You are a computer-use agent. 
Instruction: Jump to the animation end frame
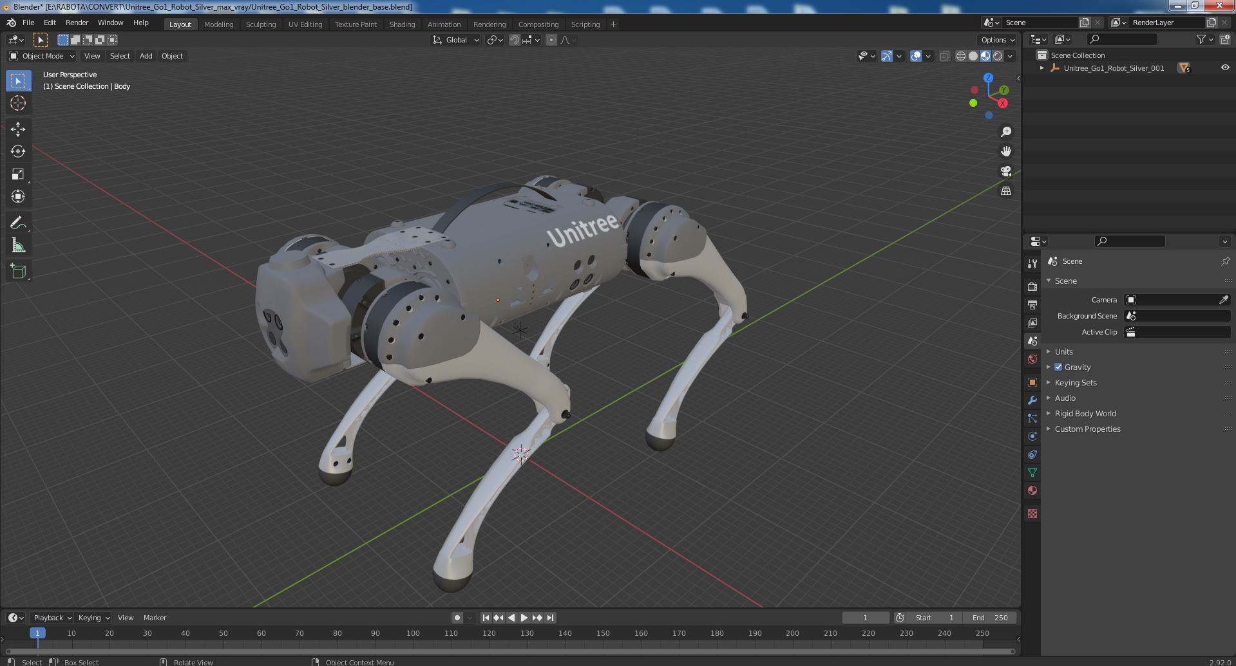(550, 618)
